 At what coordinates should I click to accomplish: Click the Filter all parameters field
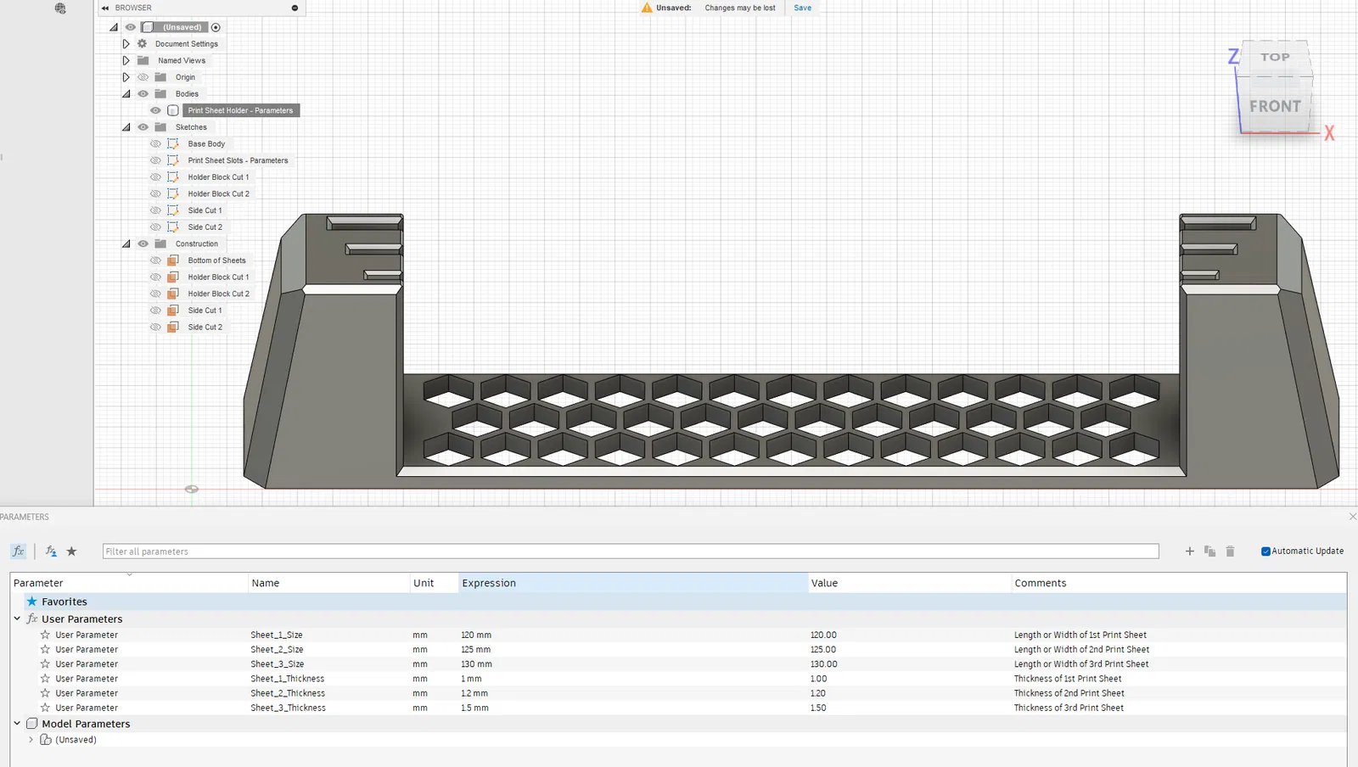click(x=630, y=551)
